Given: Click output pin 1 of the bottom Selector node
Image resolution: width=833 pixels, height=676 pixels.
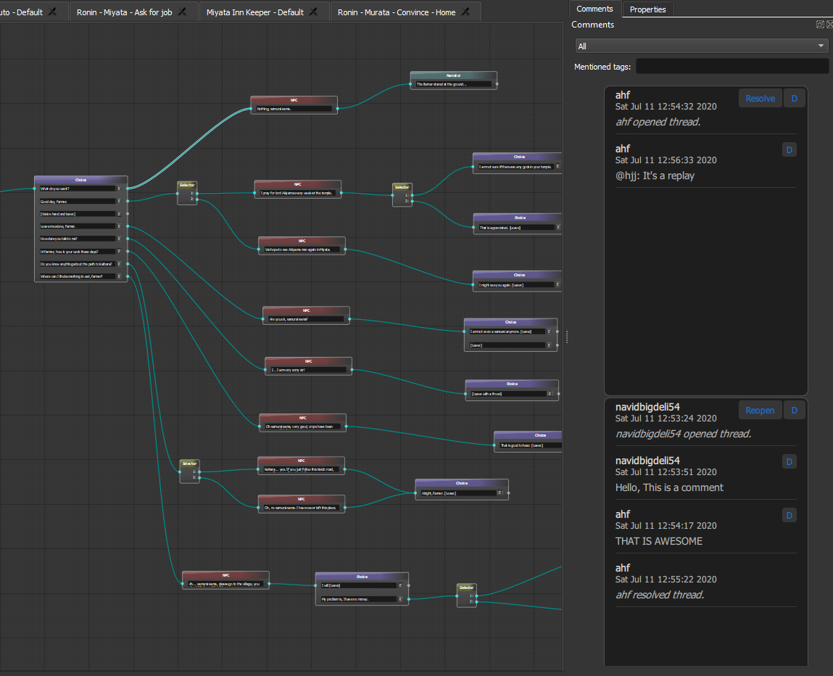Looking at the screenshot, I should pyautogui.click(x=476, y=595).
